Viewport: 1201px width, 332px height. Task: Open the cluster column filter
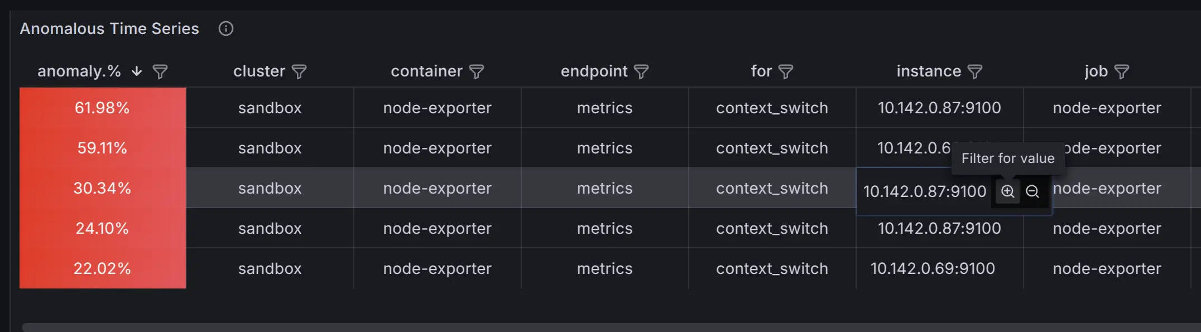pyautogui.click(x=299, y=72)
